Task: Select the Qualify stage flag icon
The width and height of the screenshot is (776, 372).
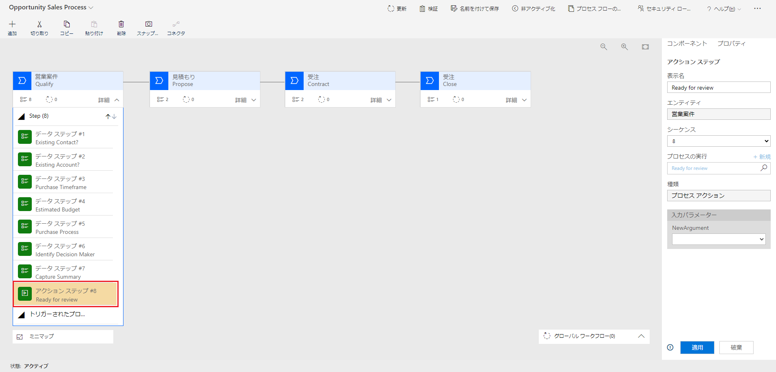Action: pos(22,81)
